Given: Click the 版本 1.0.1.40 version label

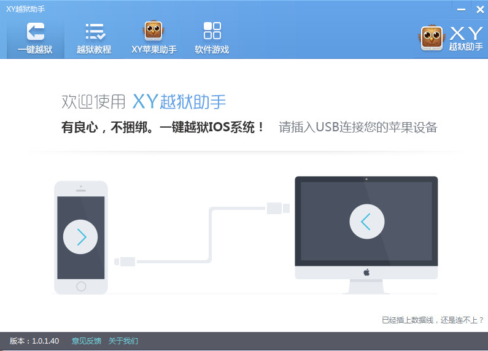Looking at the screenshot, I should tap(34, 341).
